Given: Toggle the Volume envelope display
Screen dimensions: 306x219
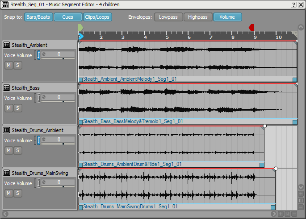Looking at the screenshot, I should pos(227,17).
